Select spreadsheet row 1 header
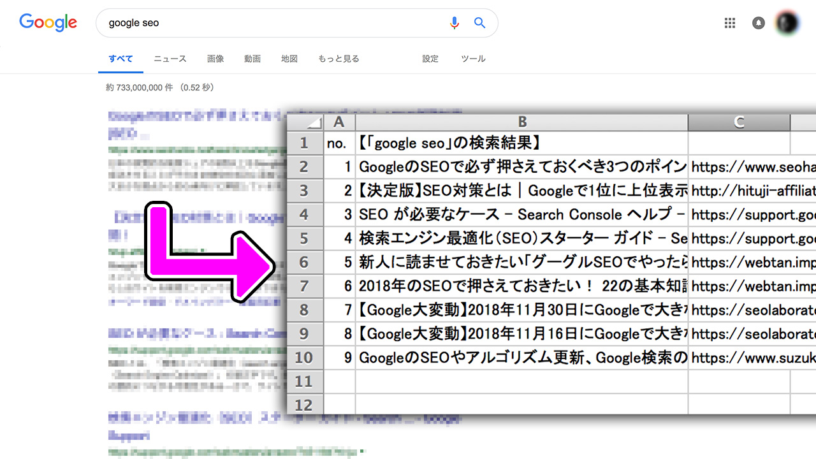816x459 pixels. pyautogui.click(x=305, y=143)
